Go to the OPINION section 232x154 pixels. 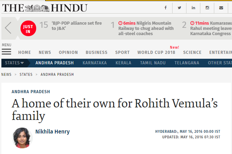(x=69, y=52)
